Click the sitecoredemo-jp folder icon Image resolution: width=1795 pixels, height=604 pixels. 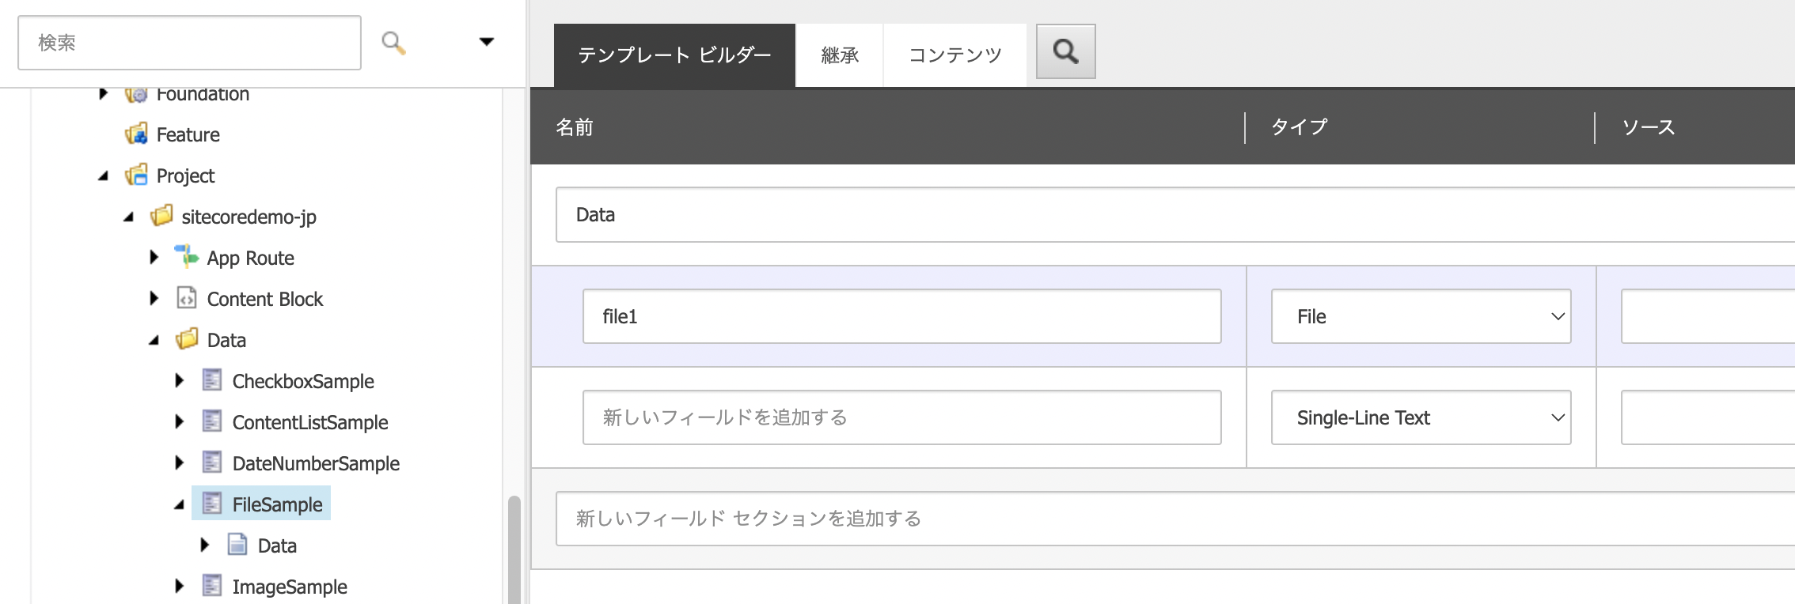(x=161, y=216)
